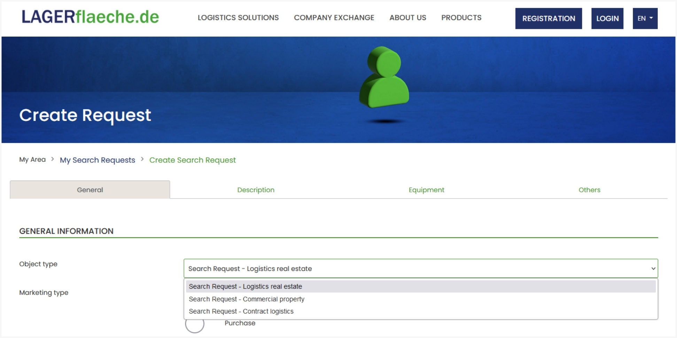Select Search Request - Contract logistics option

pyautogui.click(x=241, y=311)
